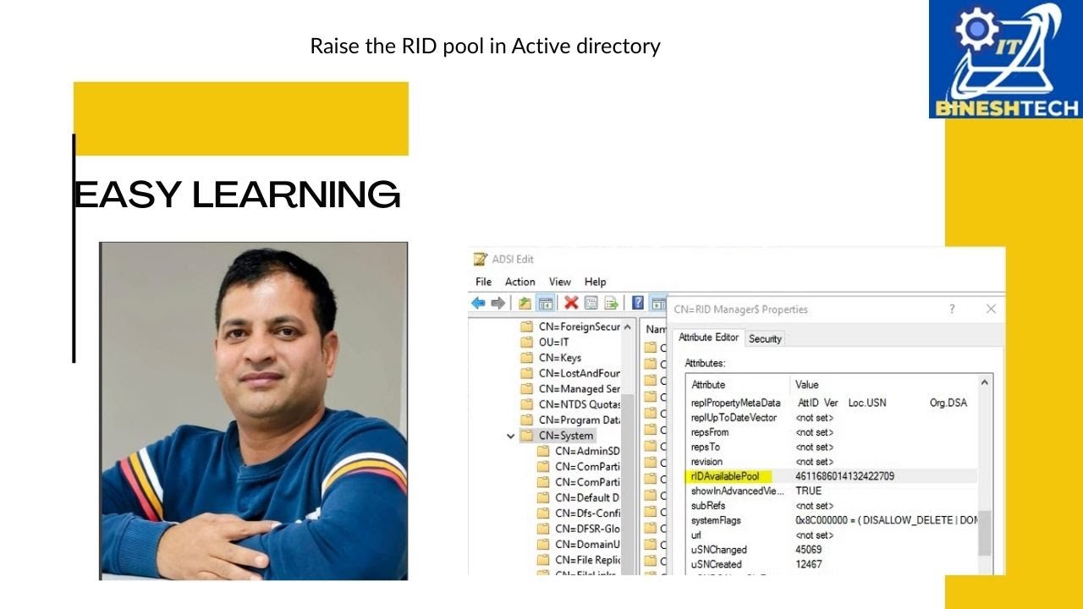Screen dimensions: 1083x609
Task: Click the Up one level toolbar icon
Action: pyautogui.click(x=525, y=303)
